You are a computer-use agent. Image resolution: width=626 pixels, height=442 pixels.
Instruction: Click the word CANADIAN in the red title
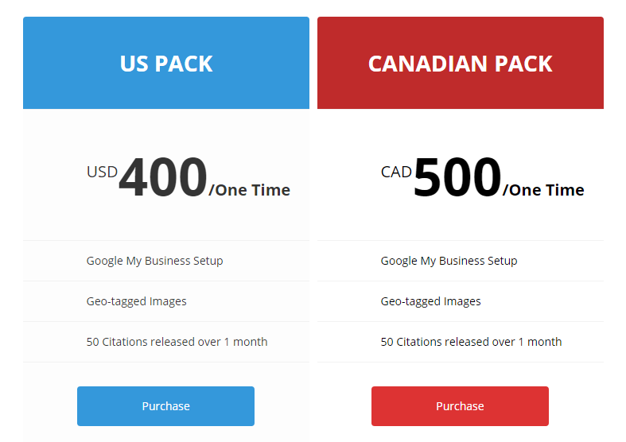tap(428, 64)
